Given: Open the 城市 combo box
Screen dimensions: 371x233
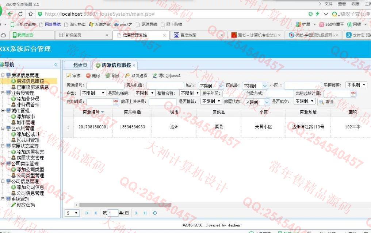Looking at the screenshot, I should tap(221, 86).
